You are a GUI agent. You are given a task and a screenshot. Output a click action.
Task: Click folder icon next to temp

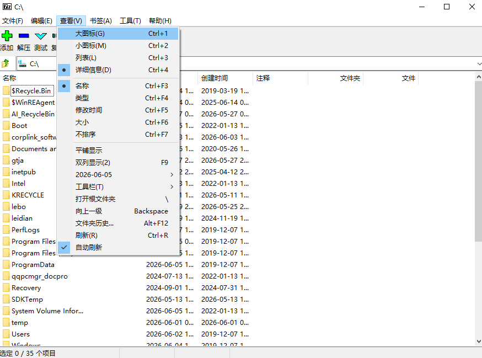pos(6,322)
